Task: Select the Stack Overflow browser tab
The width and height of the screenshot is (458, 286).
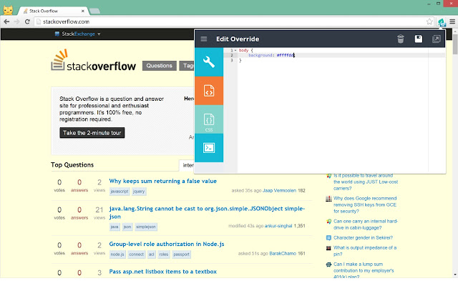Action: point(51,11)
